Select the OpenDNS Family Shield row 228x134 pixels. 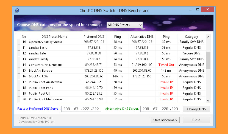[x=112, y=42]
